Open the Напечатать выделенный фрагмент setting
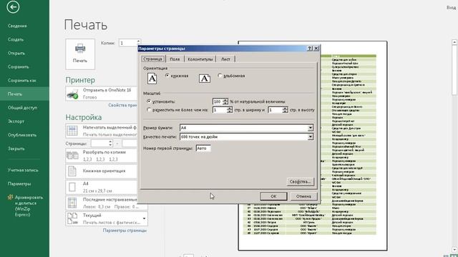The width and height of the screenshot is (458, 257). click(102, 131)
